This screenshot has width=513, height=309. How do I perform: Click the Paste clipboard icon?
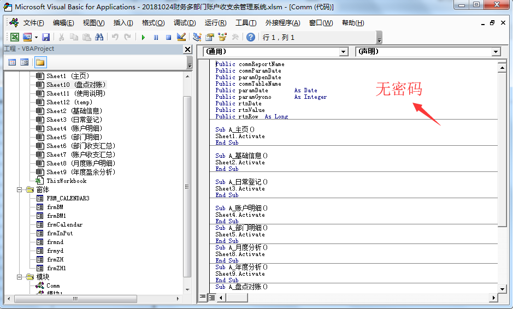point(87,37)
